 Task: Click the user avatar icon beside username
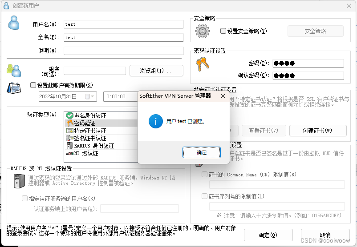tap(14, 23)
